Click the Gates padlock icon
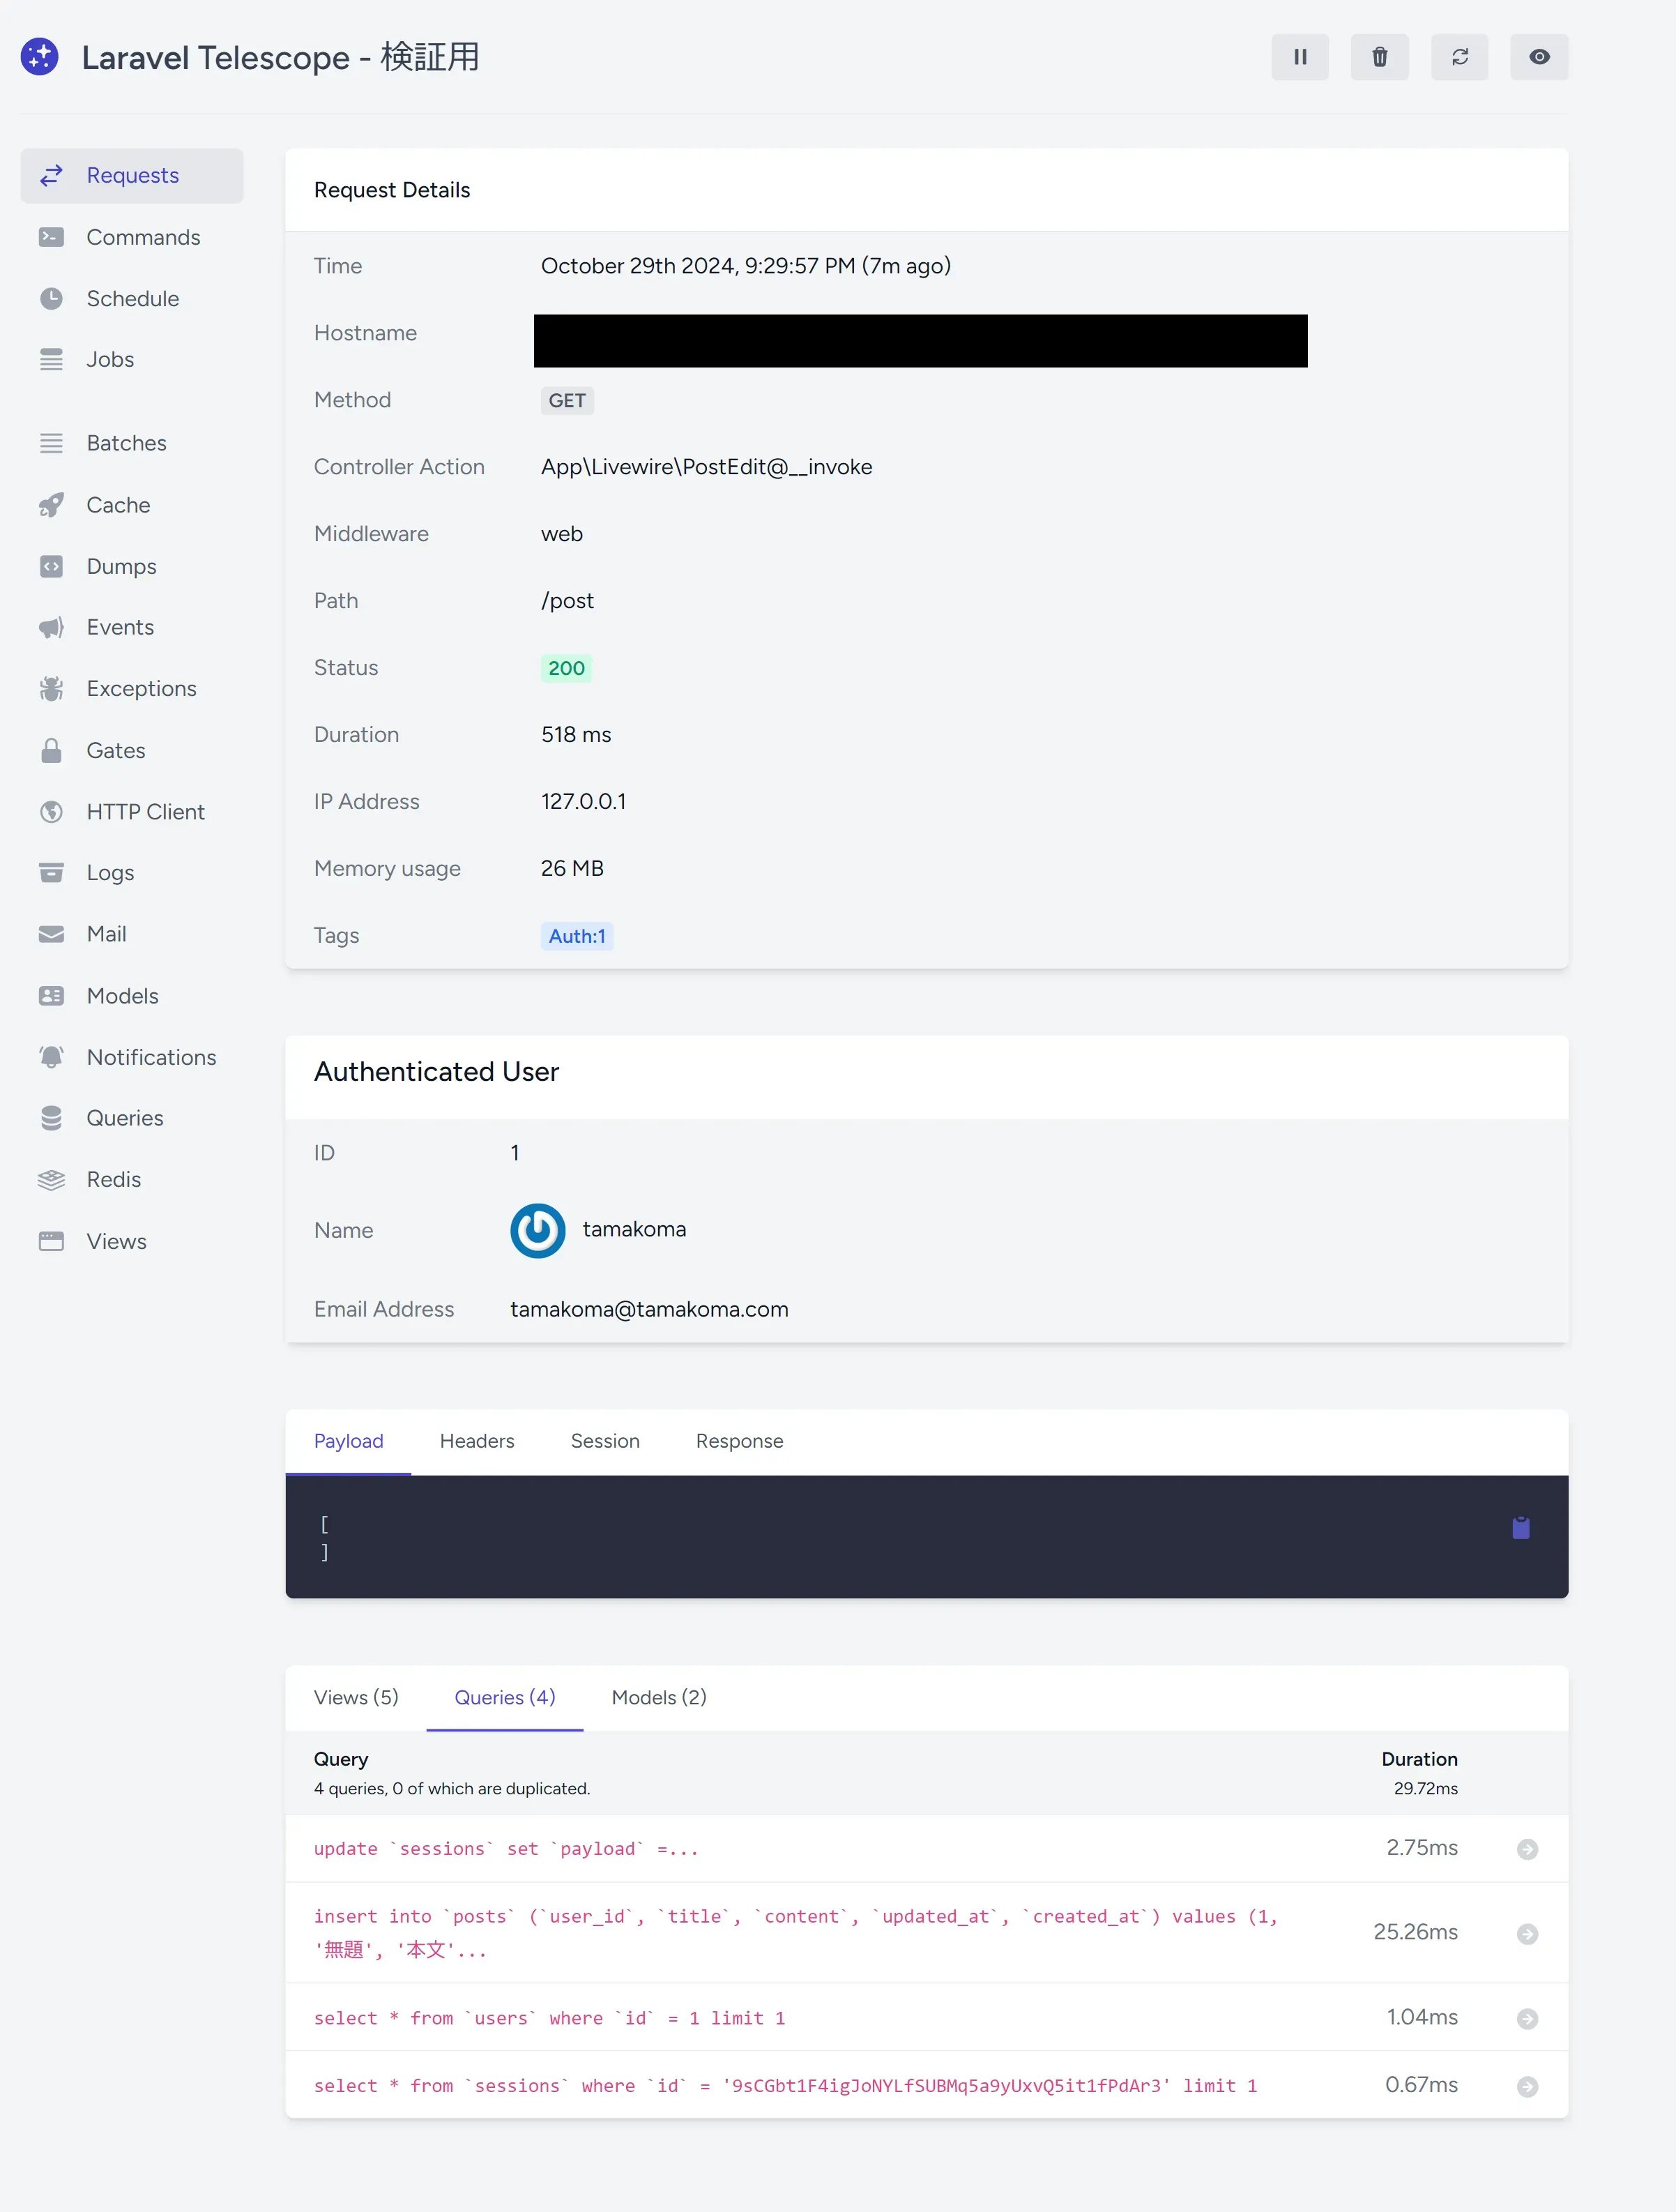This screenshot has height=2212, width=1676. [x=52, y=750]
